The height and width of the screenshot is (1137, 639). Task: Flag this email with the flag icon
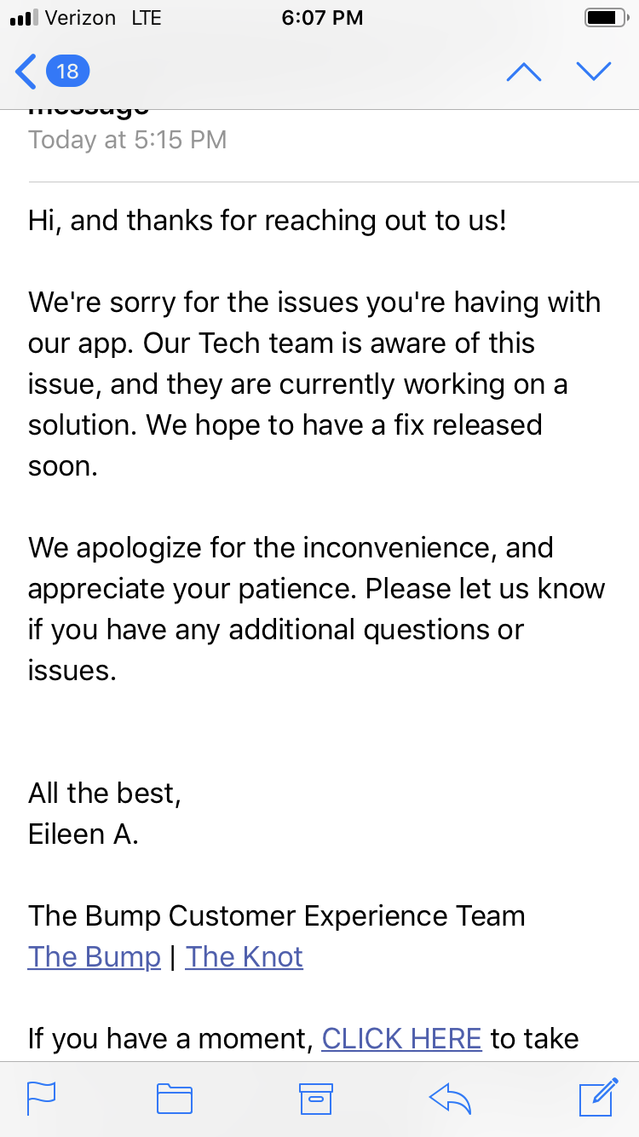pos(42,1098)
